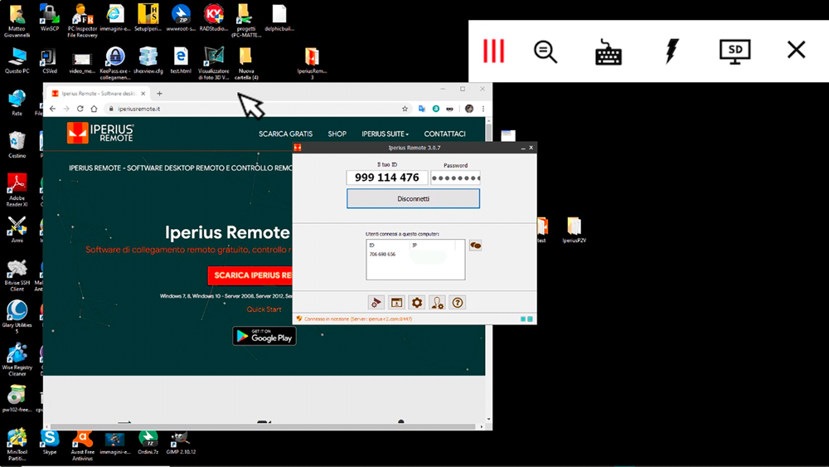
Task: Click the browser horizontal scrollbar
Action: (263, 426)
